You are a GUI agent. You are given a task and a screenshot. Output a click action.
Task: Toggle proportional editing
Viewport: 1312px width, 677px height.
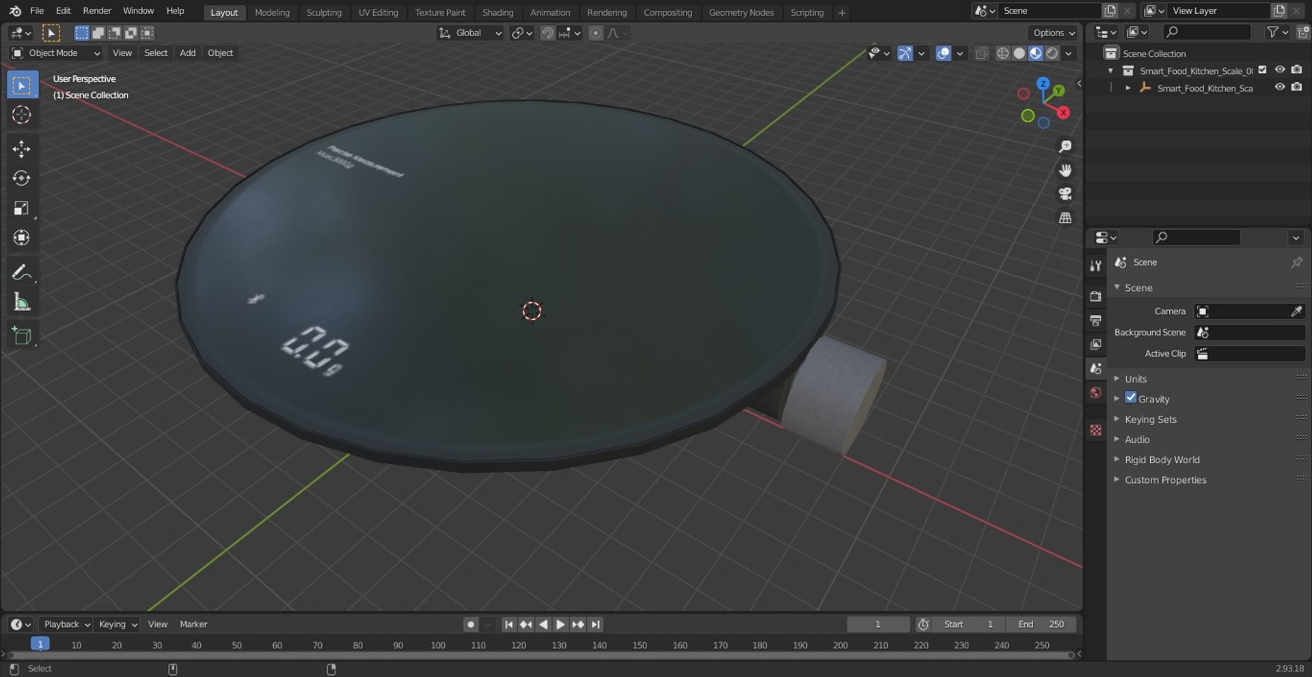(x=596, y=33)
